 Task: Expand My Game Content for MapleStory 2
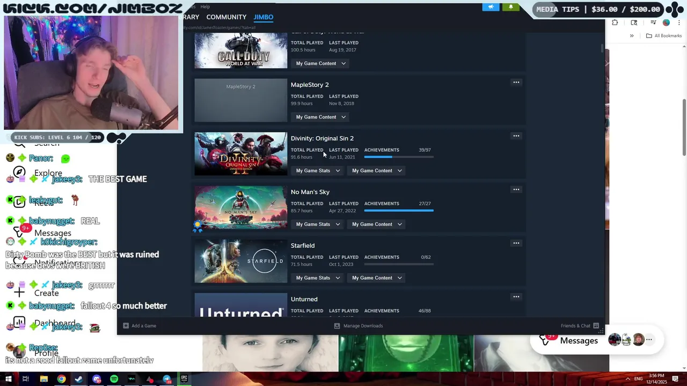click(321, 117)
